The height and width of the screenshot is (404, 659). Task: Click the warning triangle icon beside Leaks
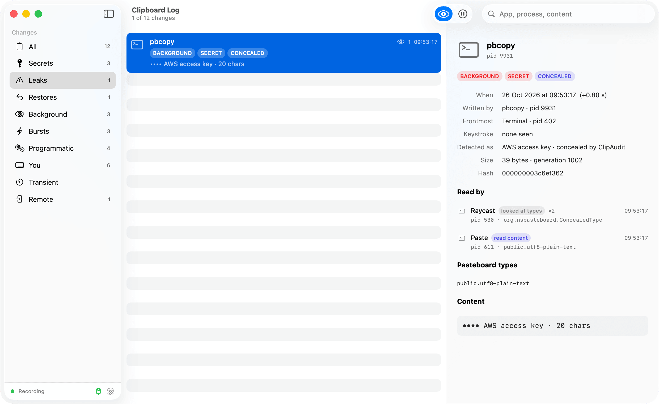pyautogui.click(x=19, y=80)
